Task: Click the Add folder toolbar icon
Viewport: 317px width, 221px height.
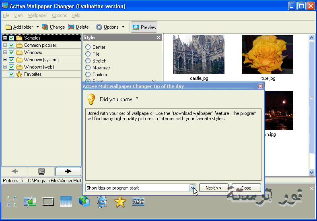Action: tap(8, 27)
